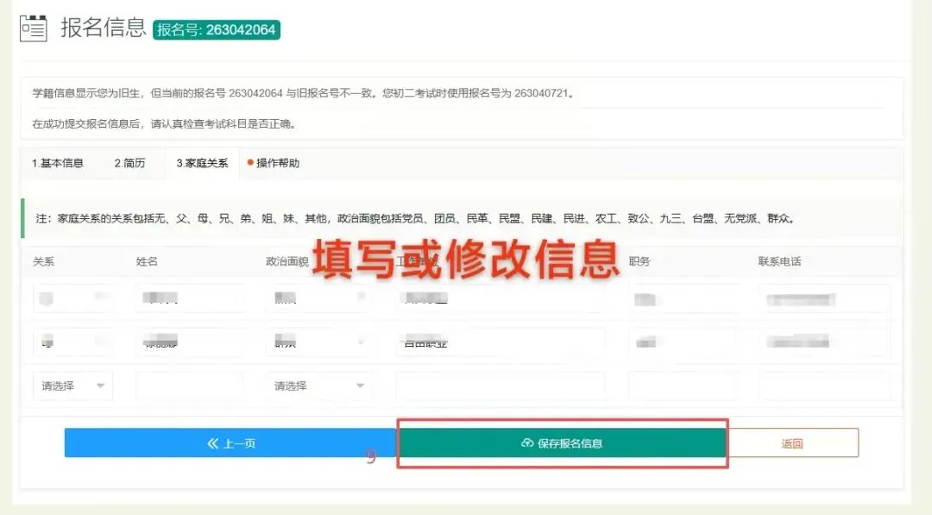Open the 政治面貌 请选择 dropdown in the empty row
This screenshot has width=932, height=515.
tap(319, 386)
